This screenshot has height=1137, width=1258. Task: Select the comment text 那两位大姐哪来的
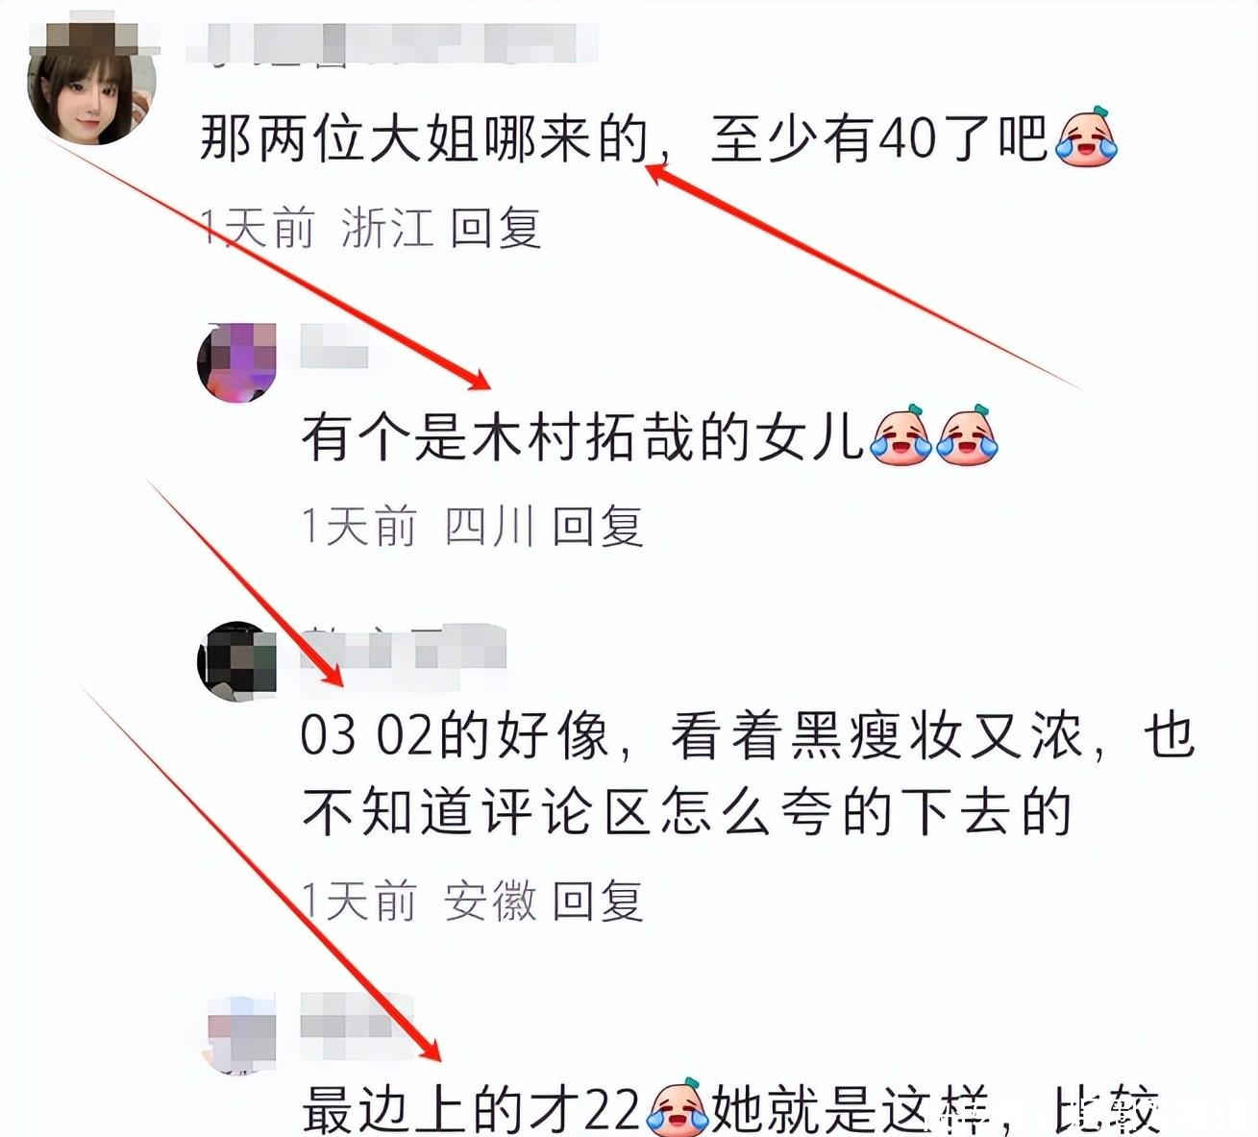pyautogui.click(x=424, y=137)
